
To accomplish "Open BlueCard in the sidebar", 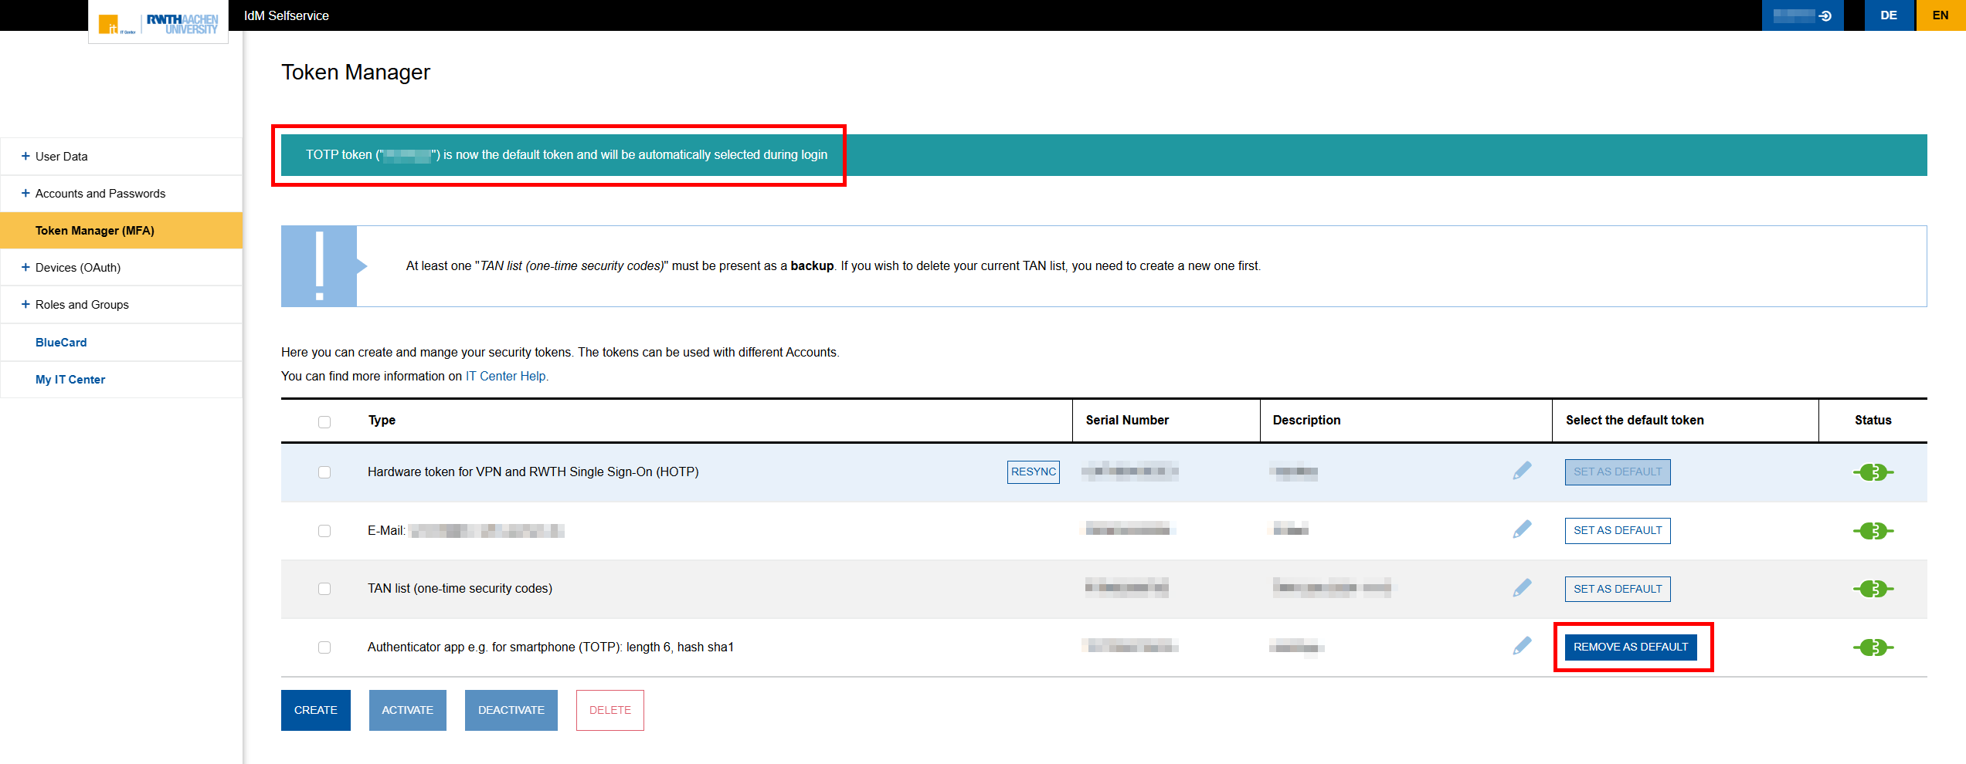I will (61, 343).
